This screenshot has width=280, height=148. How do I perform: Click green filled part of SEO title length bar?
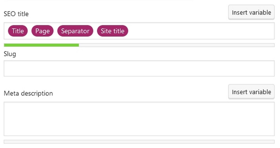tap(41, 45)
